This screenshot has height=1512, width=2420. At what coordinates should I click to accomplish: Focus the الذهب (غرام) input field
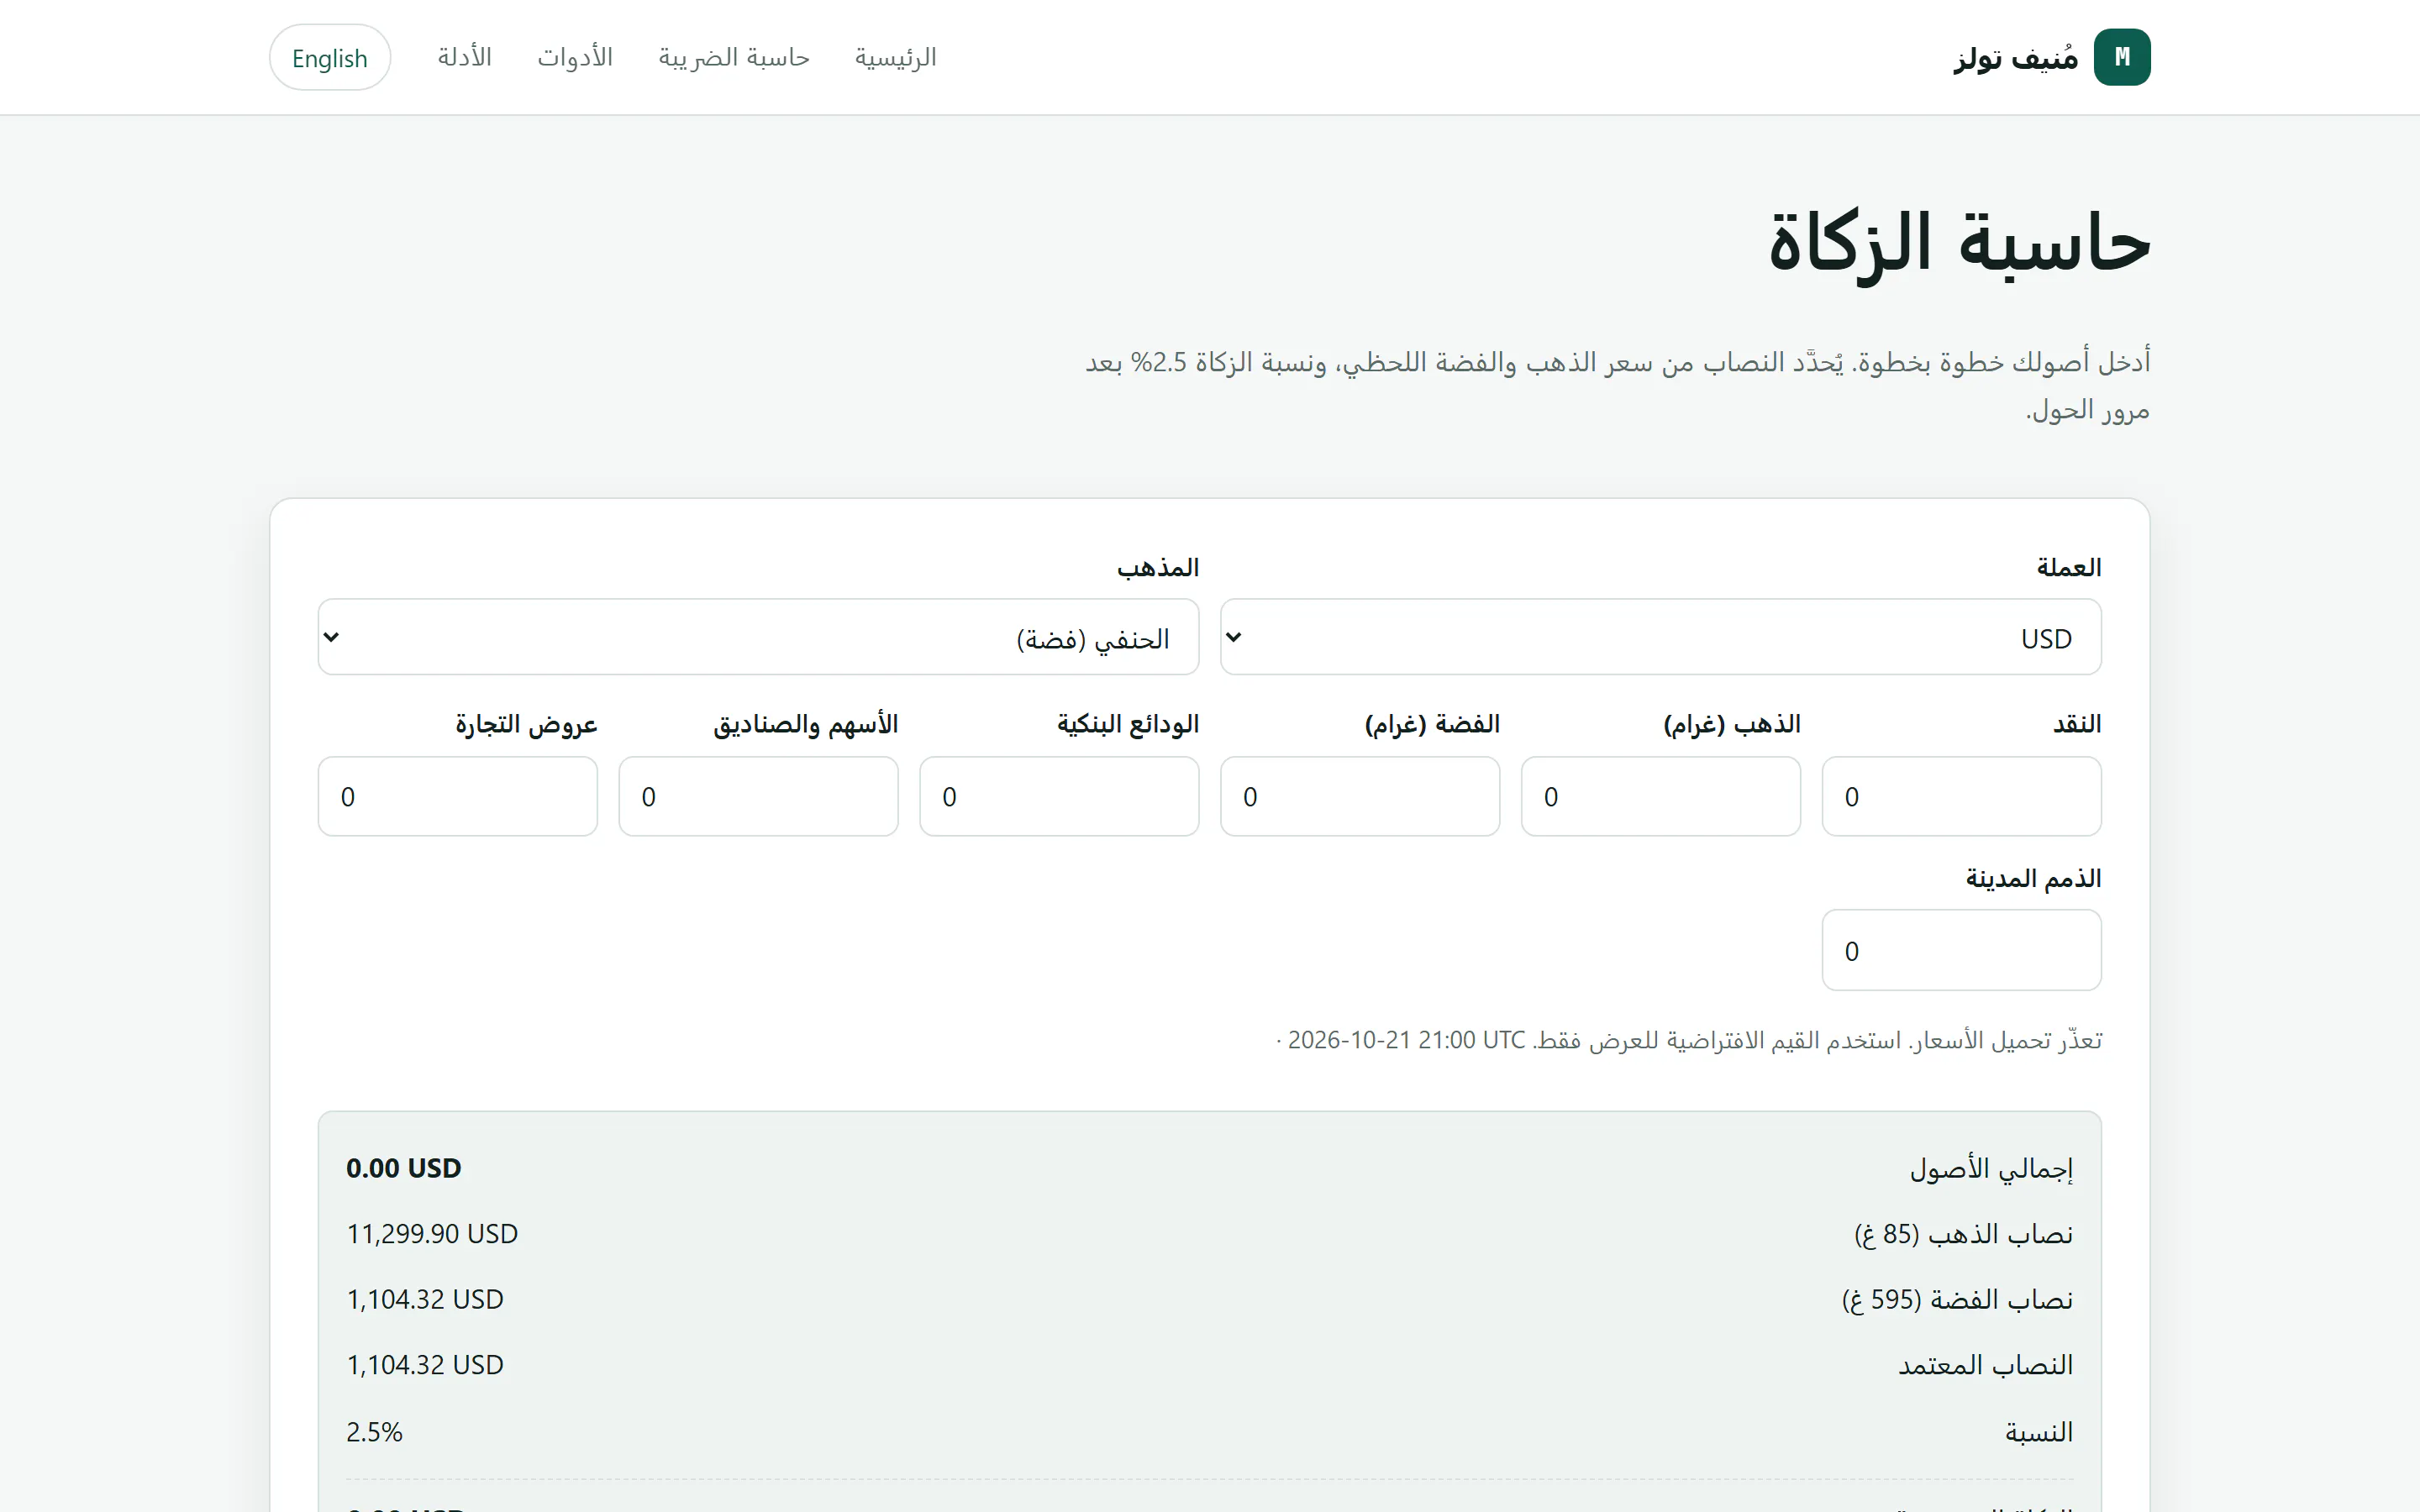[x=1660, y=796]
